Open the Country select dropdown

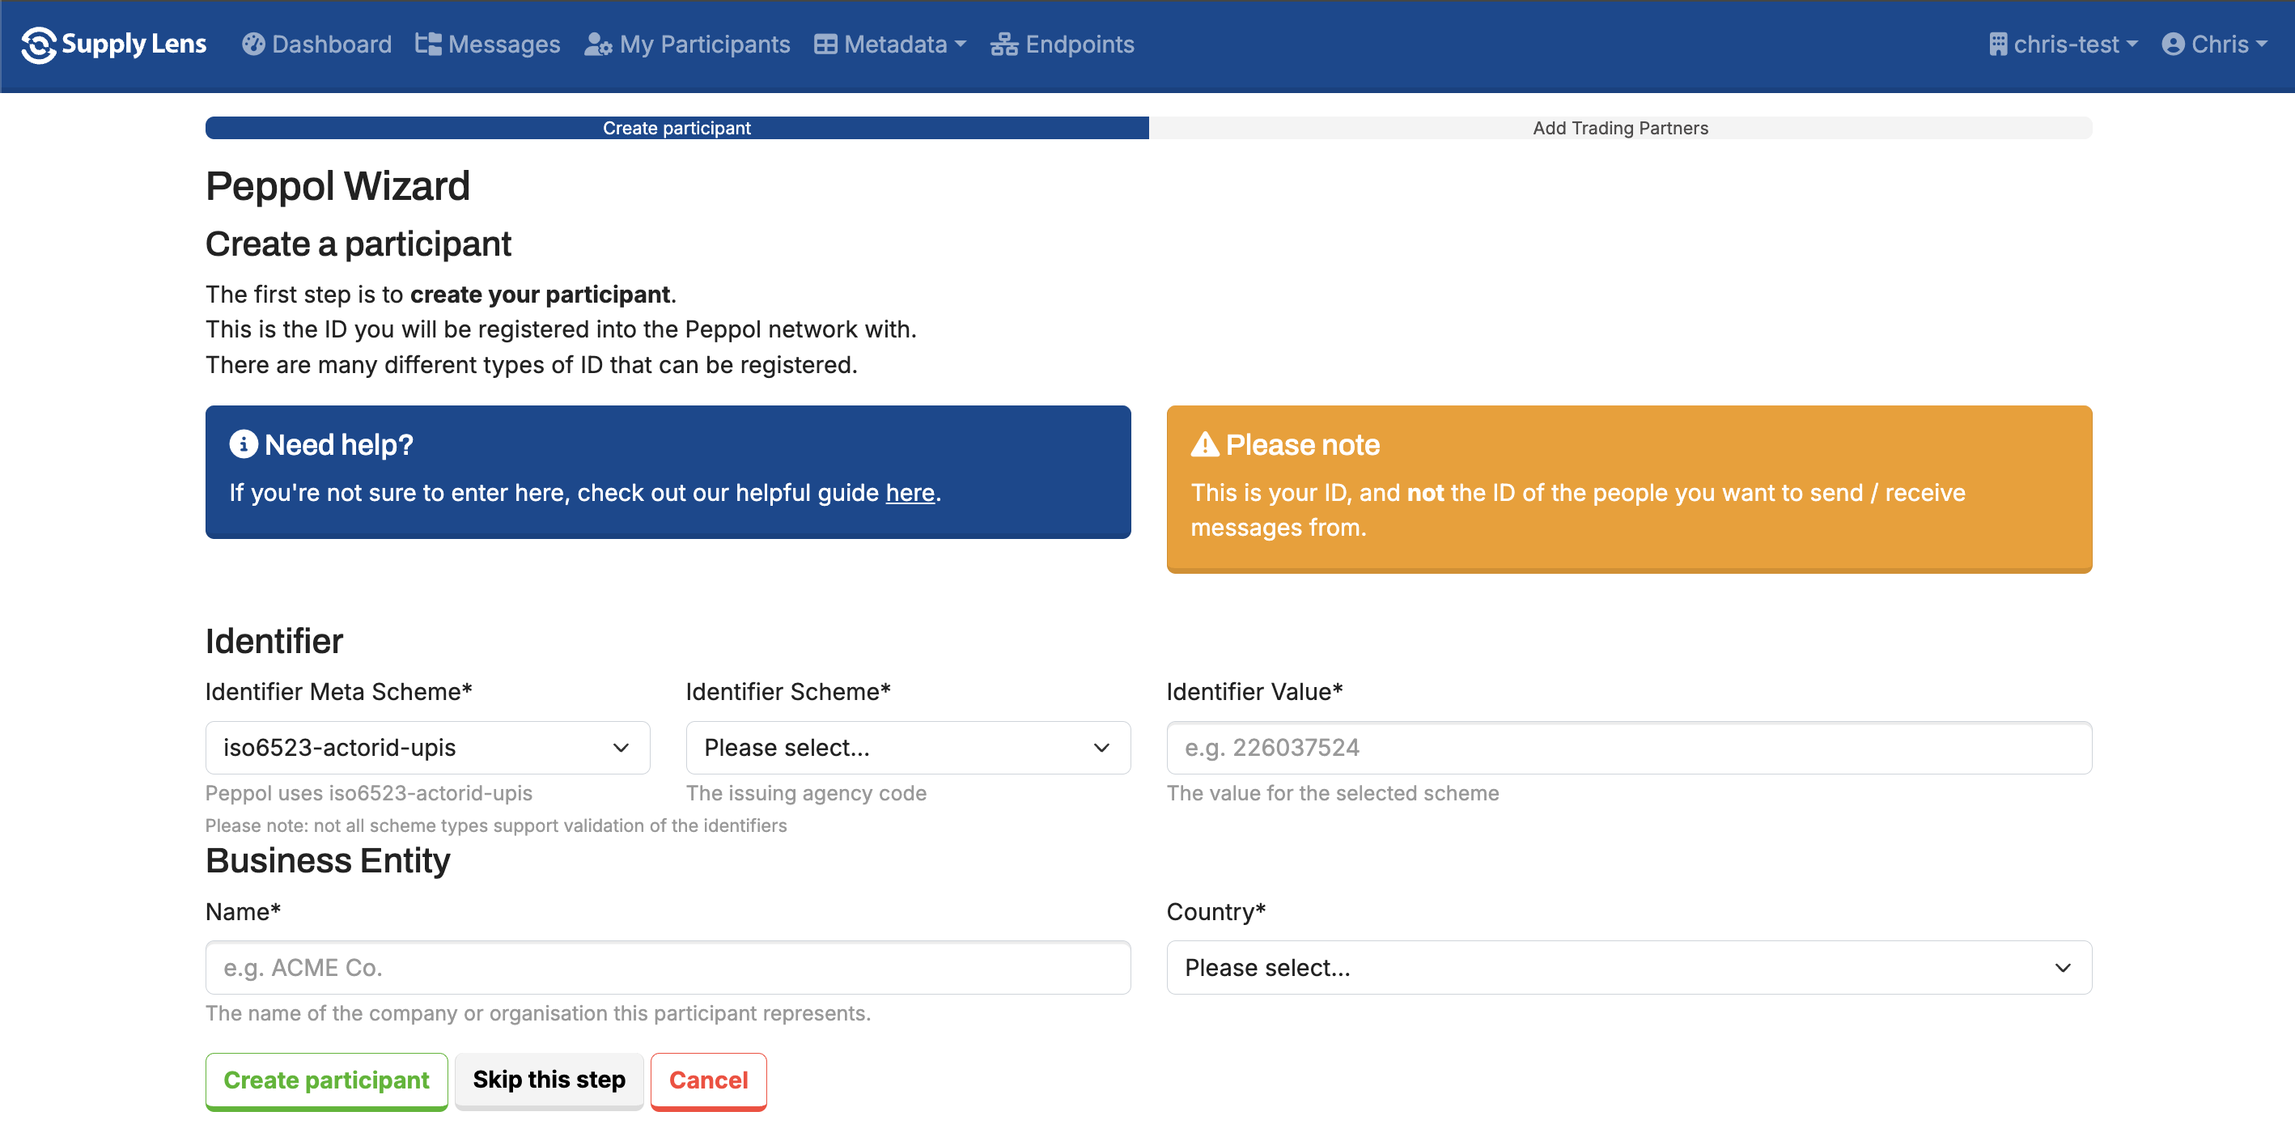coord(1629,967)
